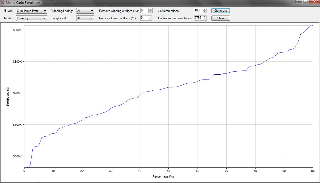The height and width of the screenshot is (183, 320).
Task: Click the Monte Carlo Simulation app icon
Action: 3,3
